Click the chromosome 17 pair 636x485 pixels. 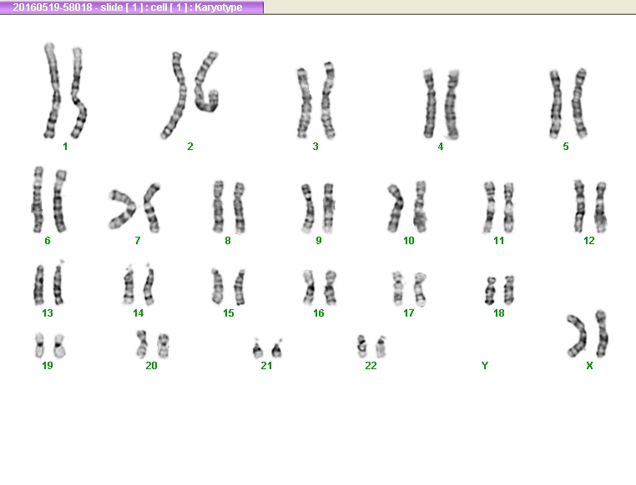pos(409,289)
